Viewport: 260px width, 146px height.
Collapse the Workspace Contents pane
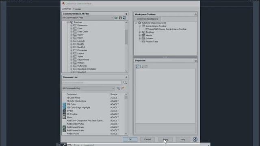click(x=195, y=15)
